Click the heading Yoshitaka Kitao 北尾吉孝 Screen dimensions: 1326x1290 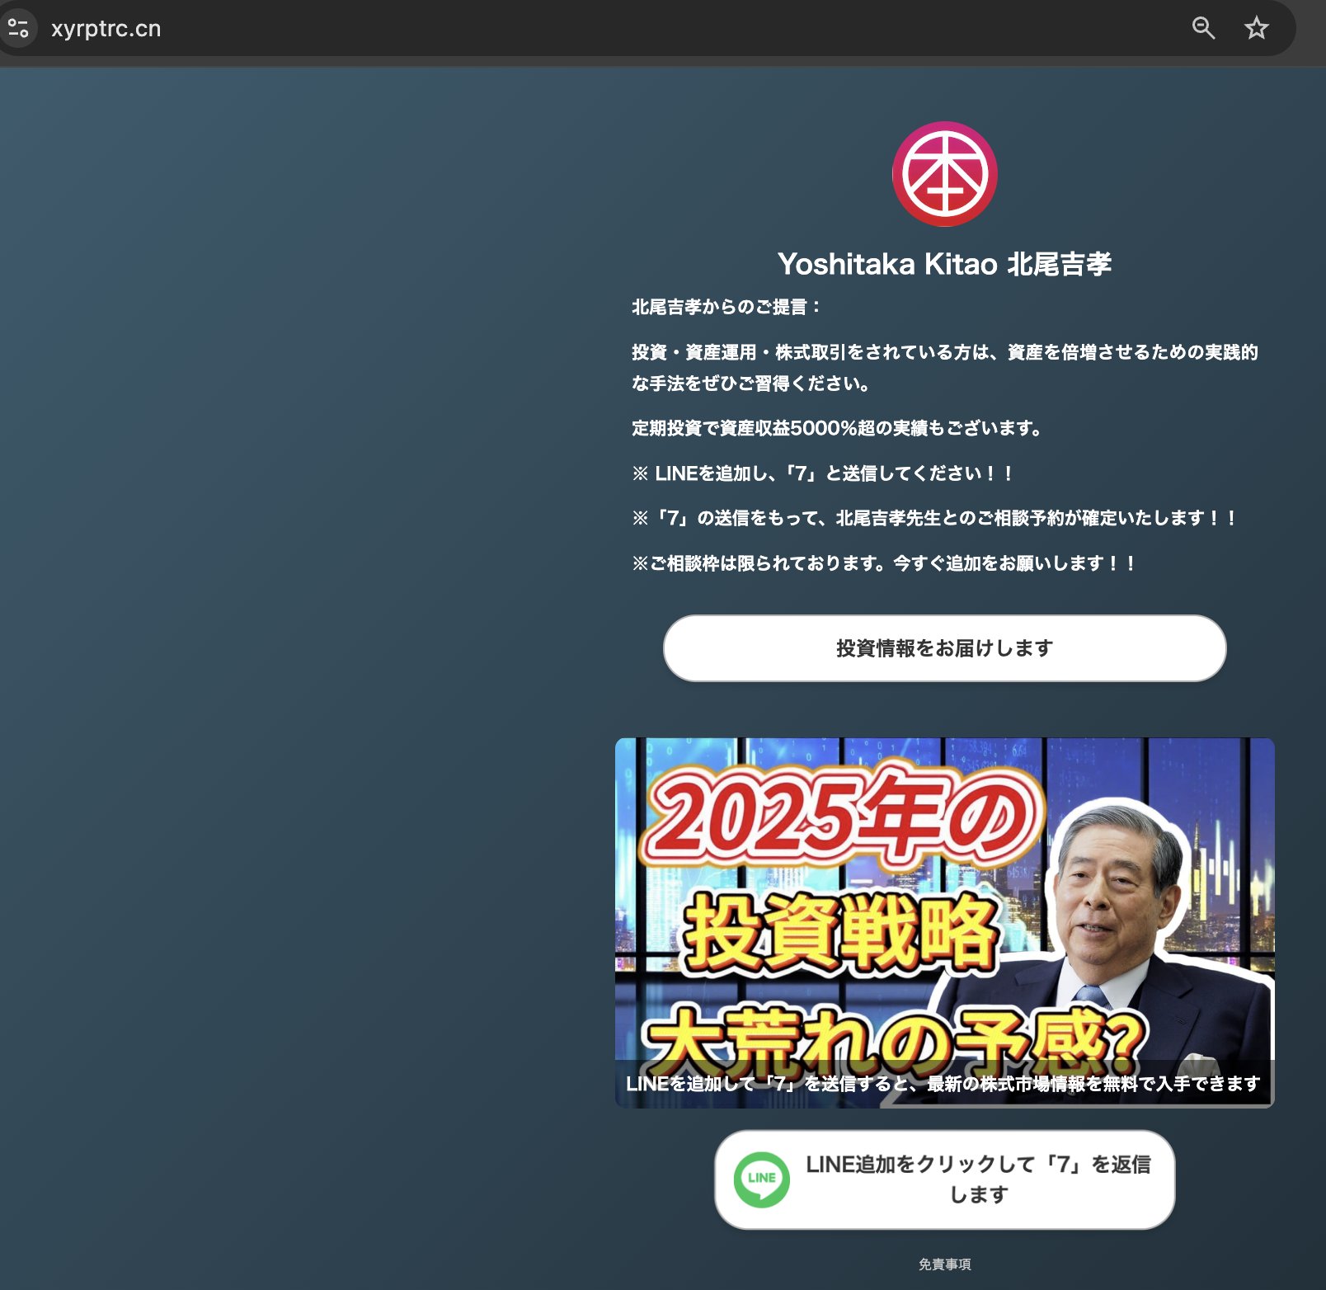click(x=945, y=264)
